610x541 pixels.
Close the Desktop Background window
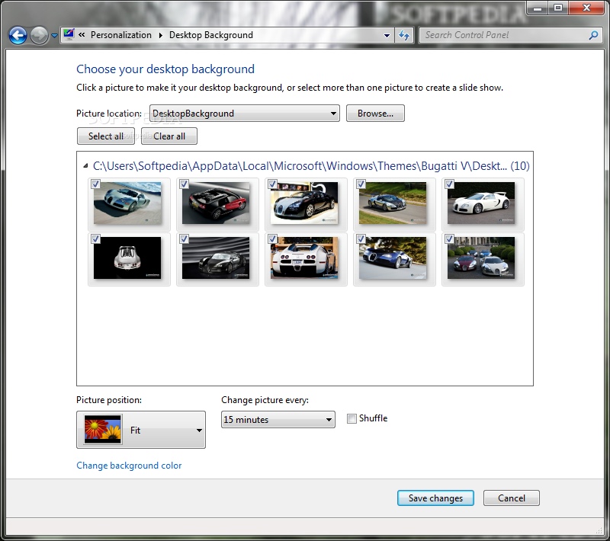[x=586, y=8]
